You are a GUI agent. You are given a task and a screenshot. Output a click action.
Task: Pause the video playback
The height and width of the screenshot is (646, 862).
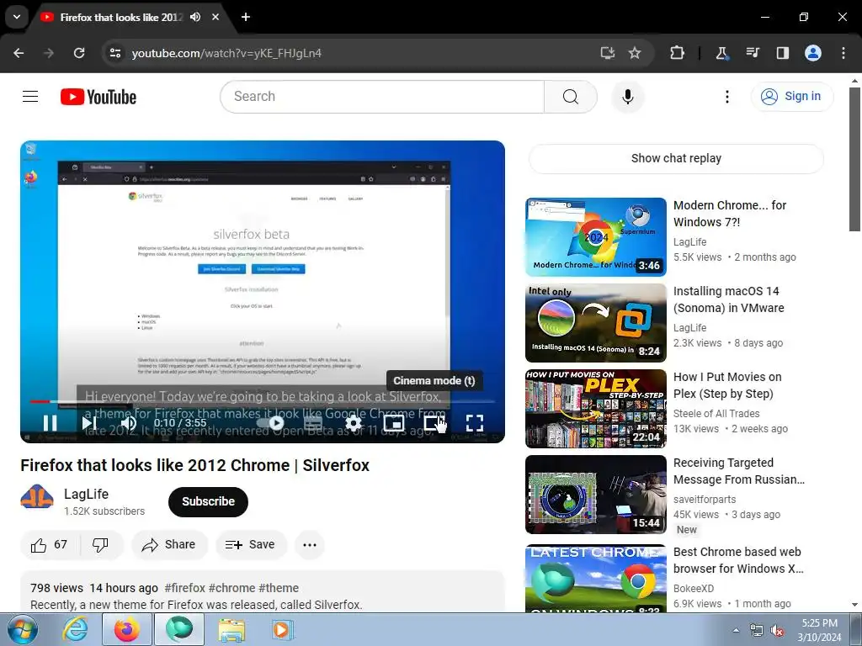50,423
